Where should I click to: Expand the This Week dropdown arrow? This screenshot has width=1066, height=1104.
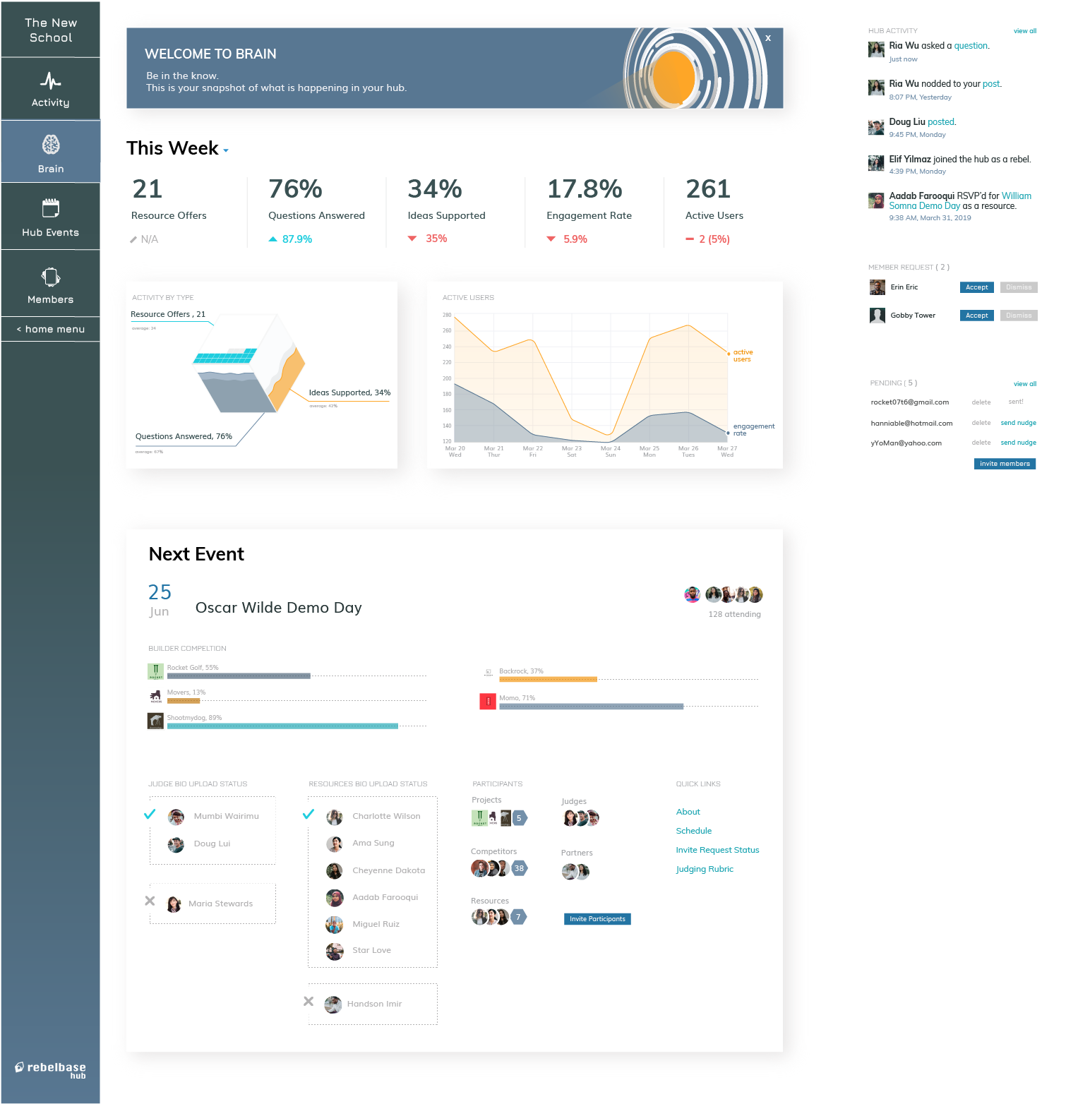[x=226, y=150]
